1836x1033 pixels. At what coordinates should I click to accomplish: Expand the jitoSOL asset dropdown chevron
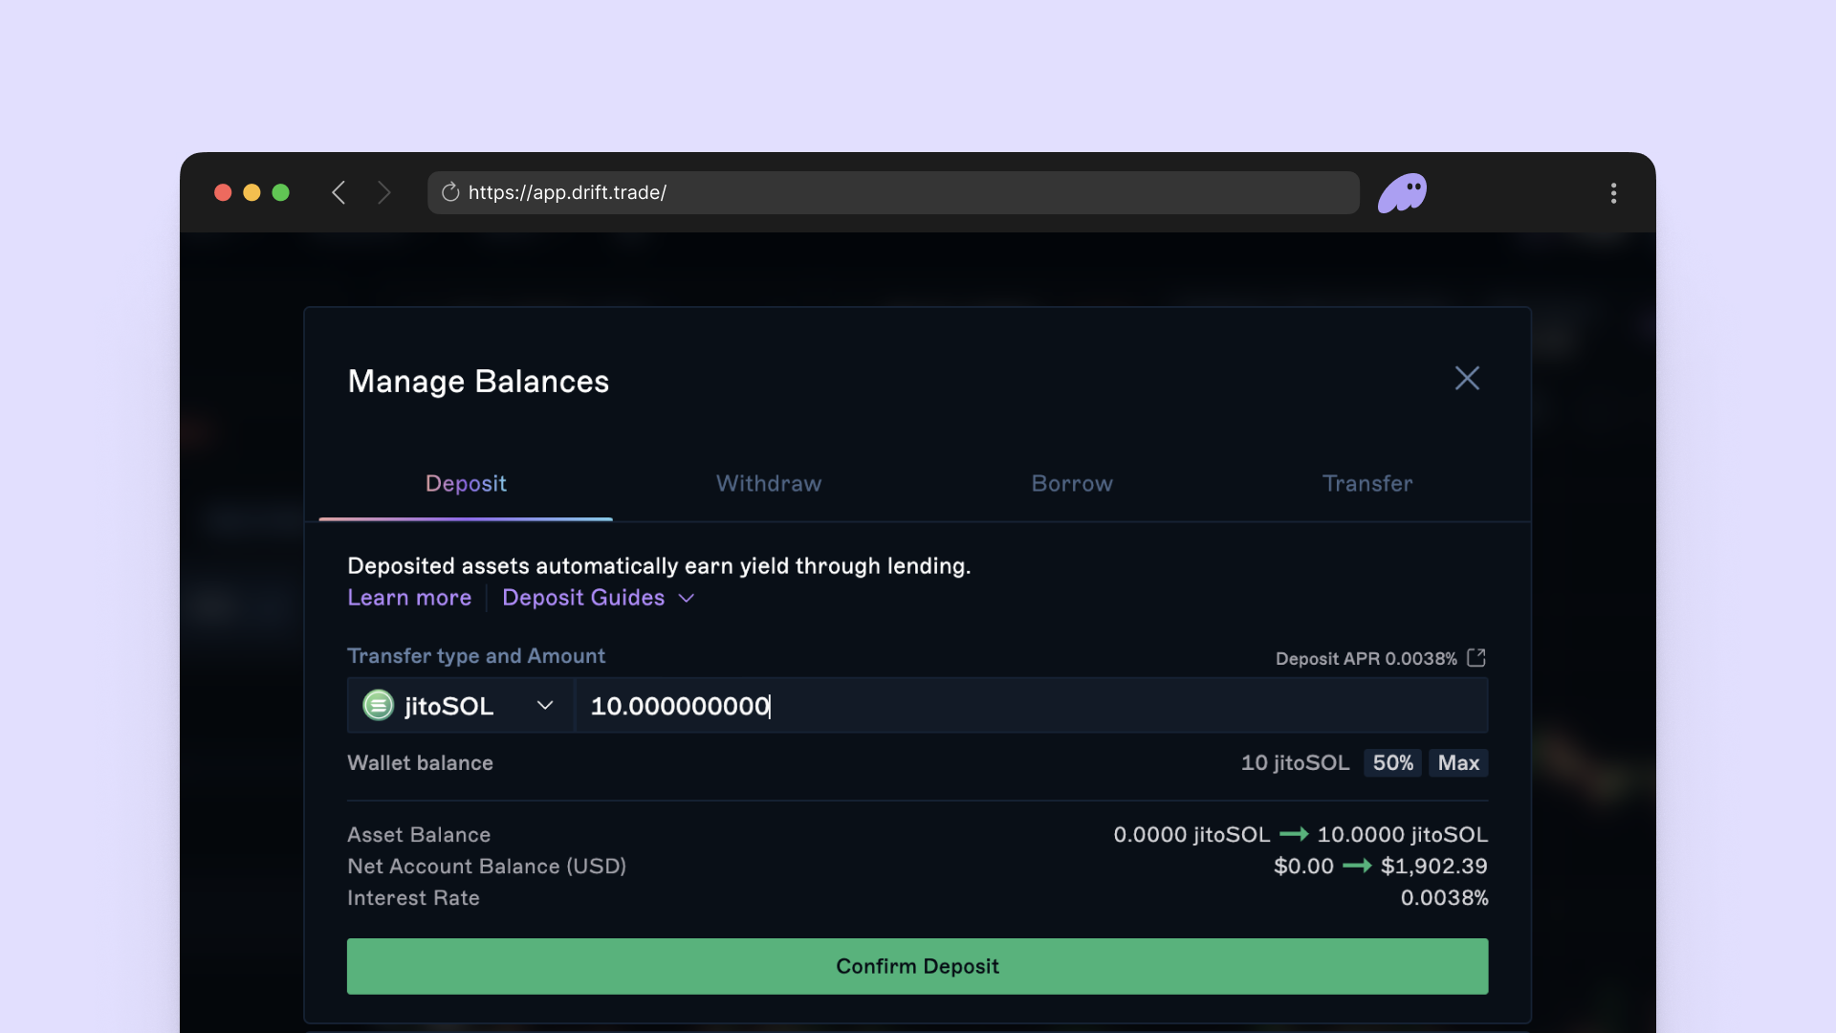pos(545,706)
